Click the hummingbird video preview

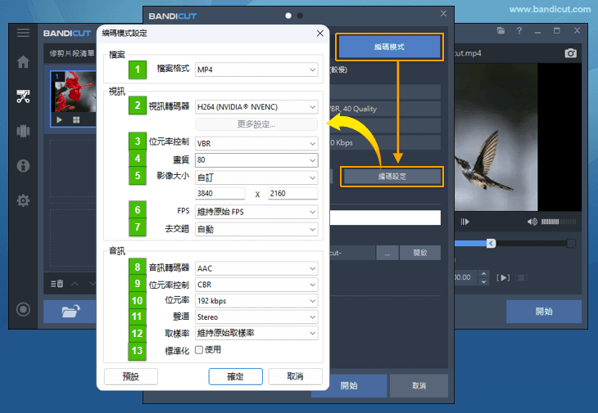(x=496, y=137)
